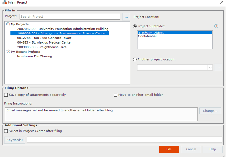Open project browse ellipsis button beside search
226x158 pixels.
(126, 17)
